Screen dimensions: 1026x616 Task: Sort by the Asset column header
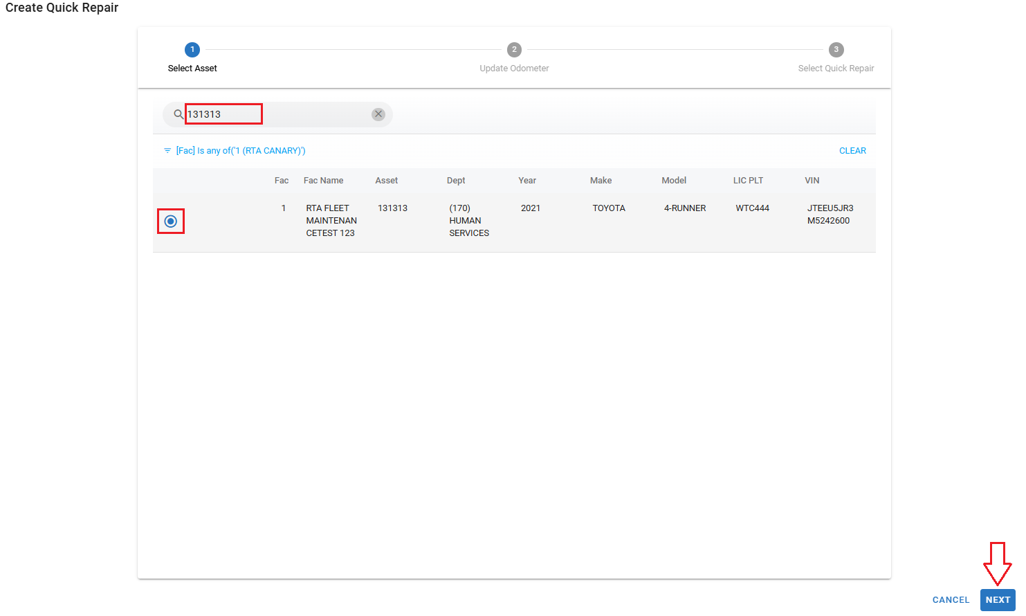coord(386,181)
